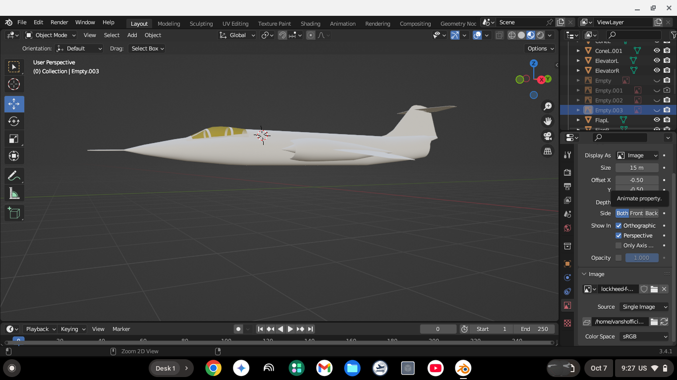Choose the Rotate tool
The height and width of the screenshot is (380, 677).
pos(14,121)
